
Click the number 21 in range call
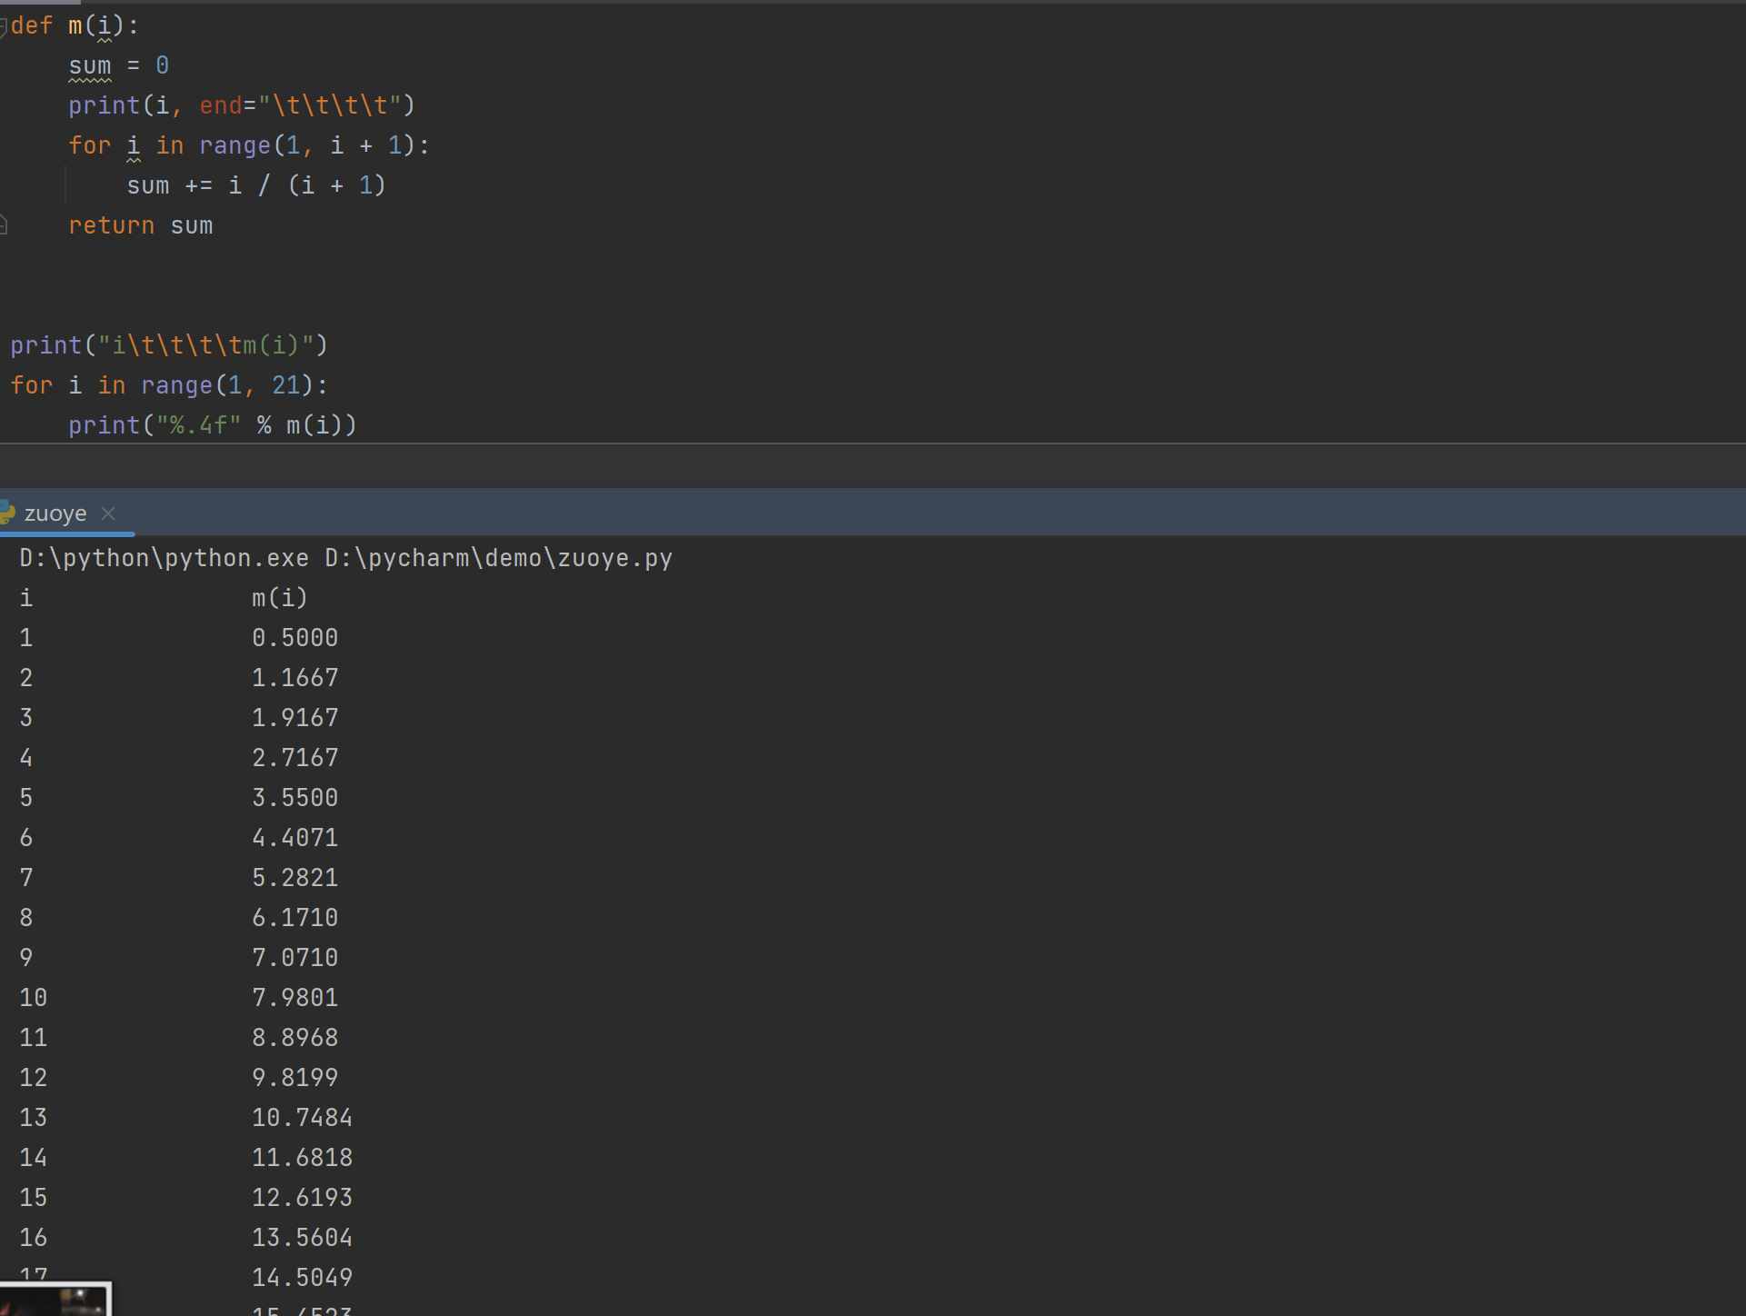pyautogui.click(x=285, y=385)
